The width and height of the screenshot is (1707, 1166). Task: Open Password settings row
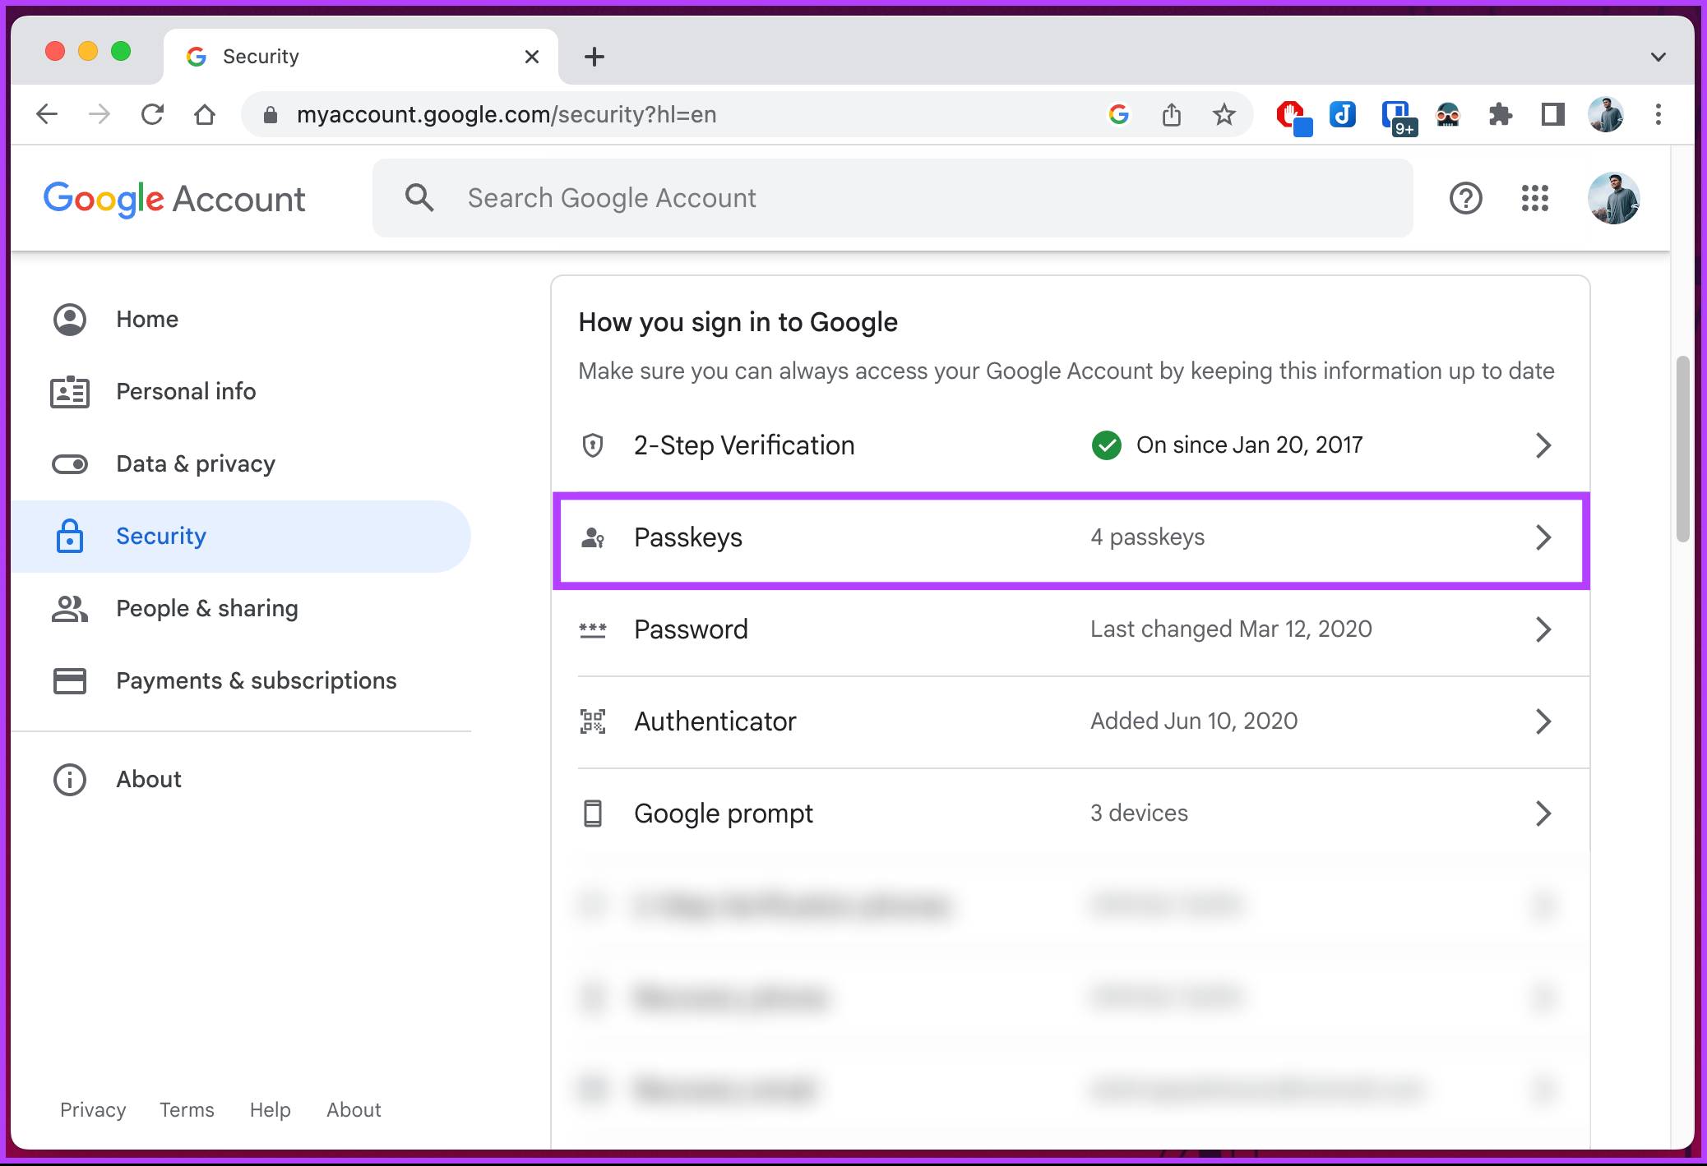(1071, 629)
